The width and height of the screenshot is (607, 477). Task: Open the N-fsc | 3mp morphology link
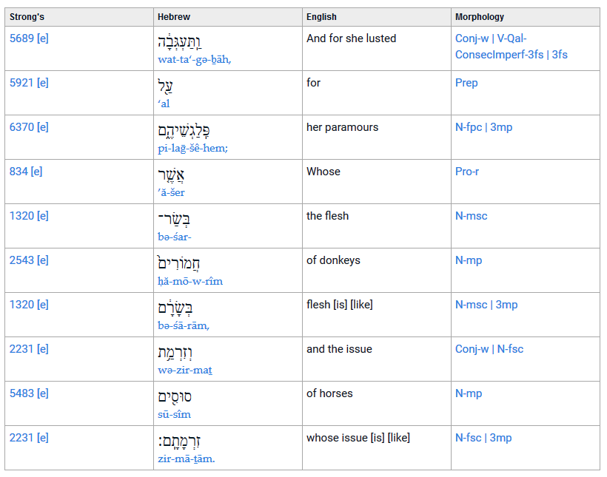pyautogui.click(x=483, y=438)
